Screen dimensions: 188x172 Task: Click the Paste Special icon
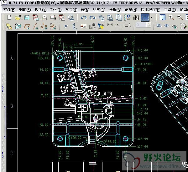[x=119, y=18]
